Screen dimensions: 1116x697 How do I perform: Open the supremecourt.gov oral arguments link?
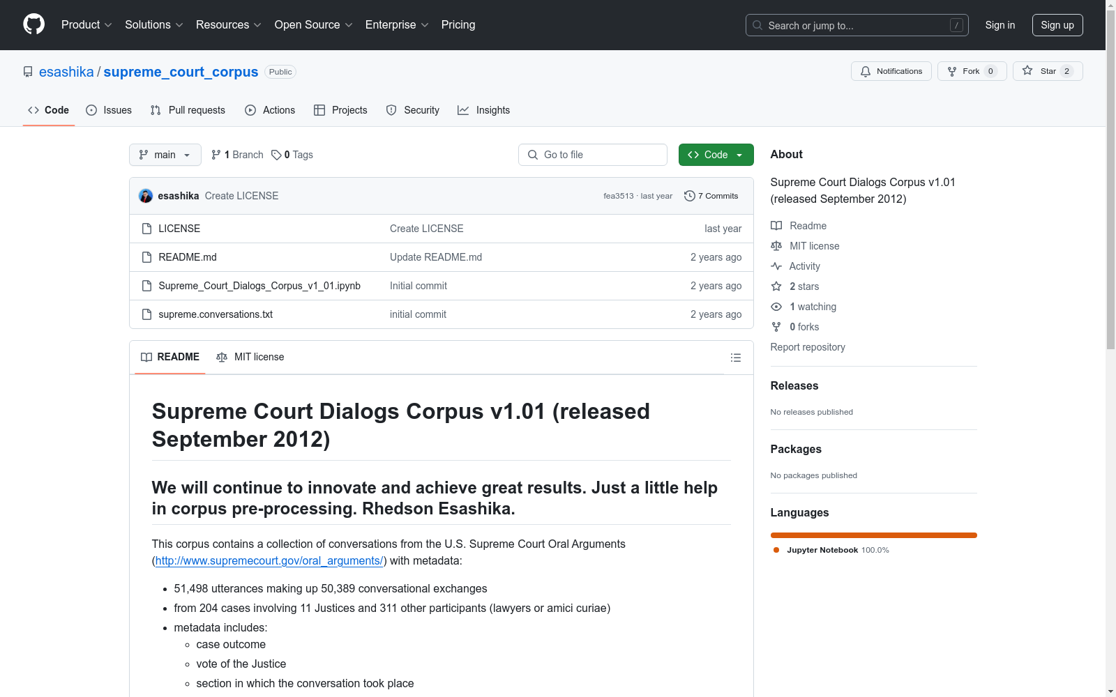269,560
